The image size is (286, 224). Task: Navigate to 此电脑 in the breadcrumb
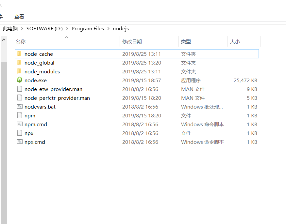(x=10, y=29)
